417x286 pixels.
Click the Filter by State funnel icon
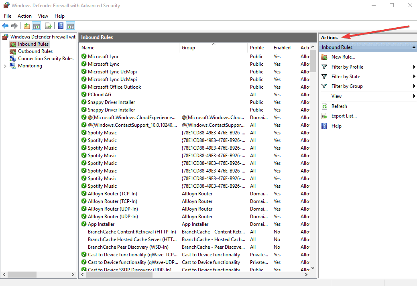[x=324, y=77]
